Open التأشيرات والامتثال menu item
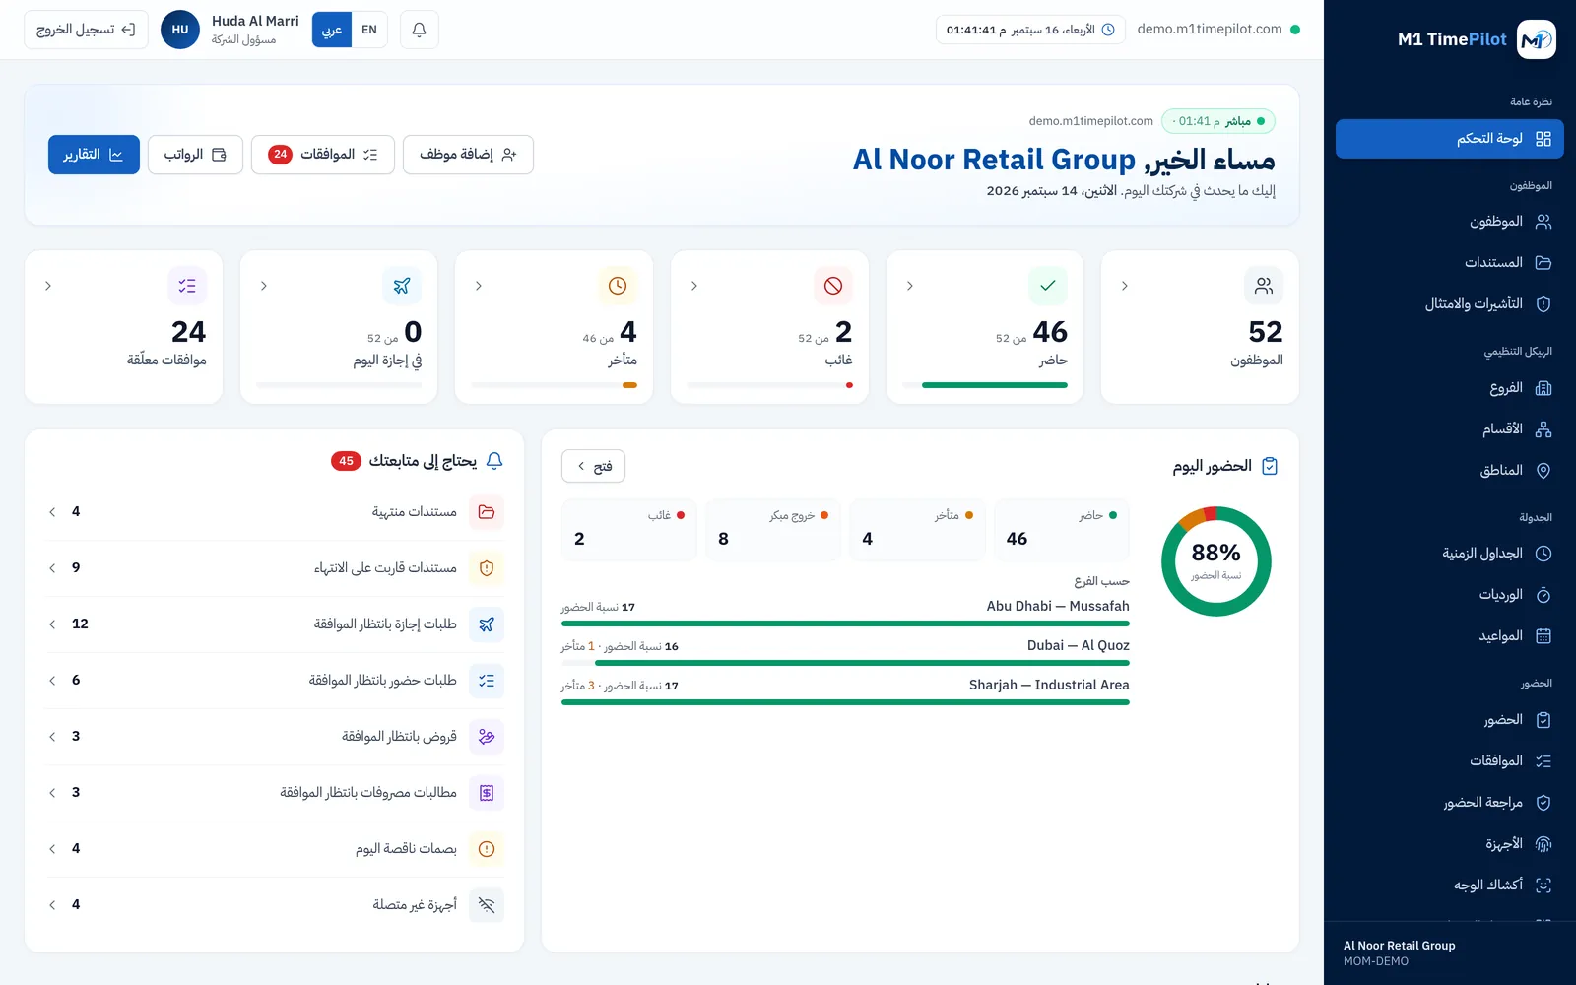The image size is (1576, 985). click(x=1450, y=304)
